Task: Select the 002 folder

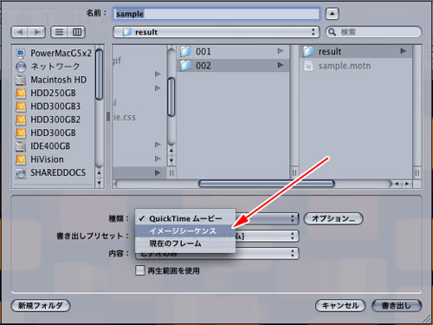Action: [x=233, y=66]
